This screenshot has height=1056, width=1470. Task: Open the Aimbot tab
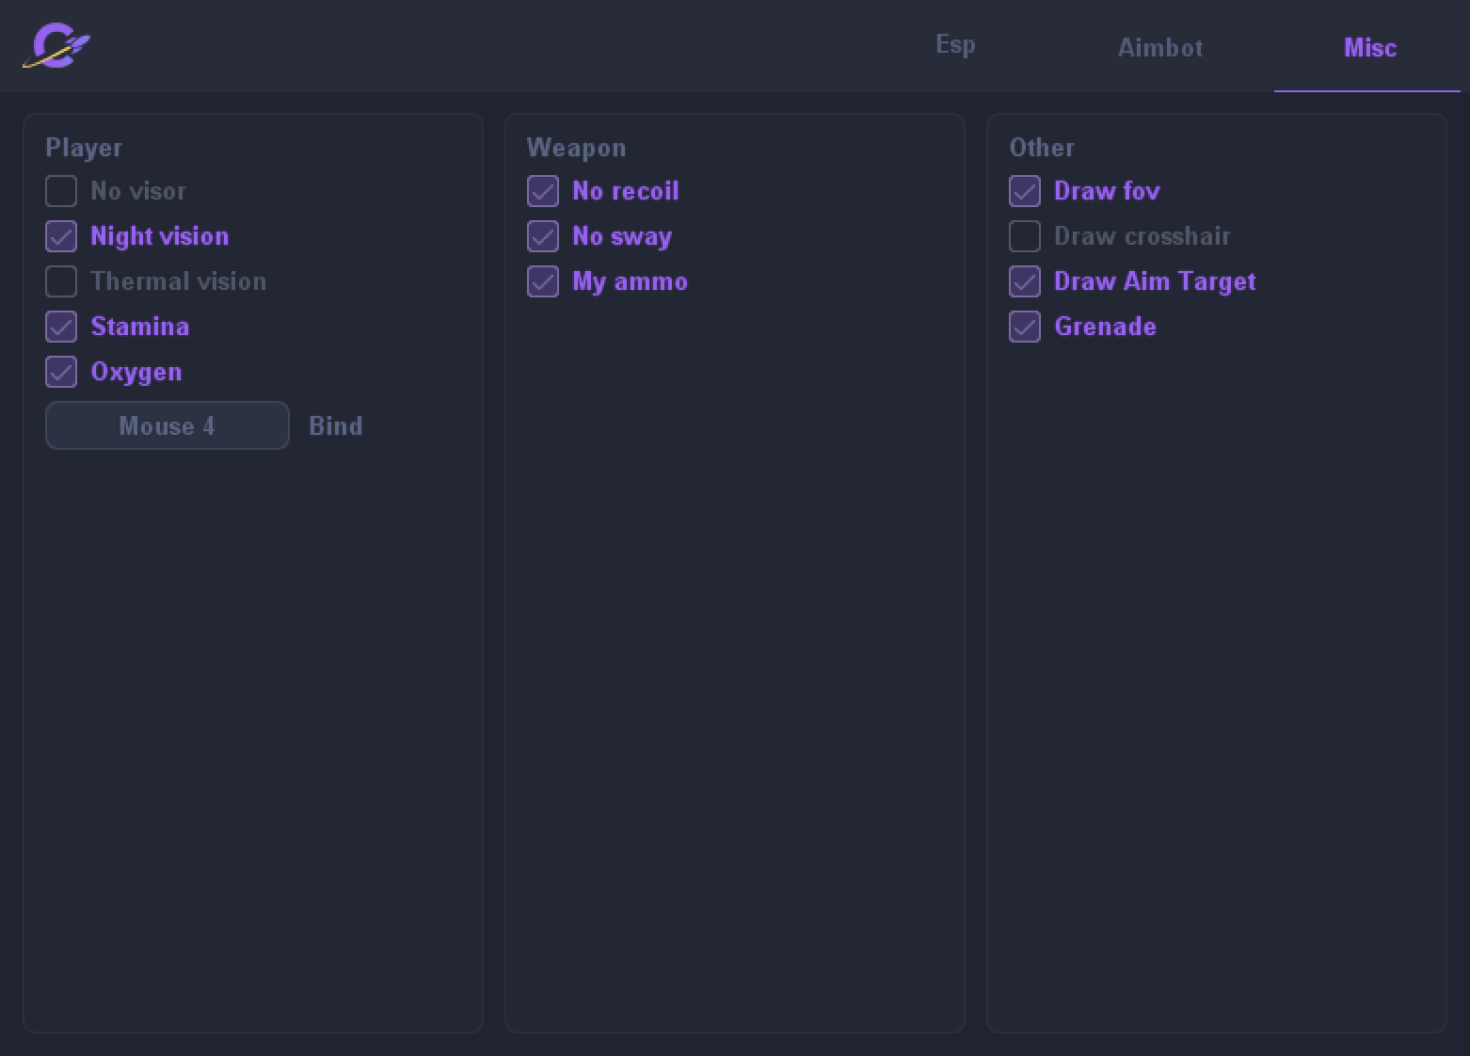point(1160,48)
